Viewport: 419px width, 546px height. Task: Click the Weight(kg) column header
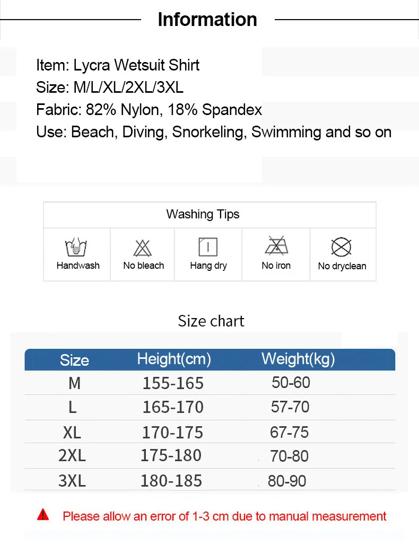[298, 359]
